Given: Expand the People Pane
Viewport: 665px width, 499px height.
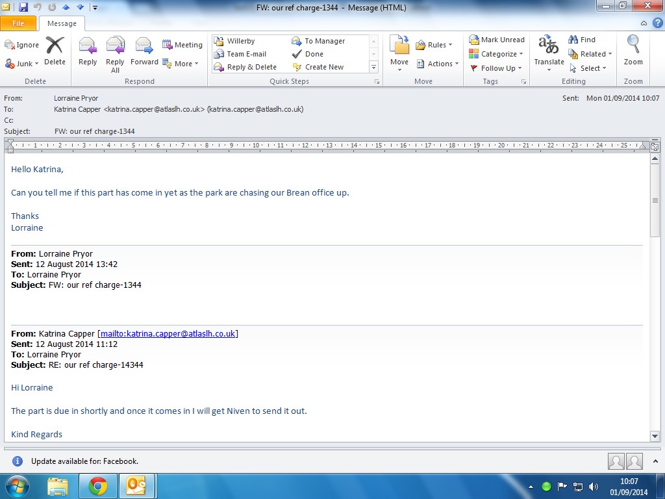Looking at the screenshot, I should [656, 461].
